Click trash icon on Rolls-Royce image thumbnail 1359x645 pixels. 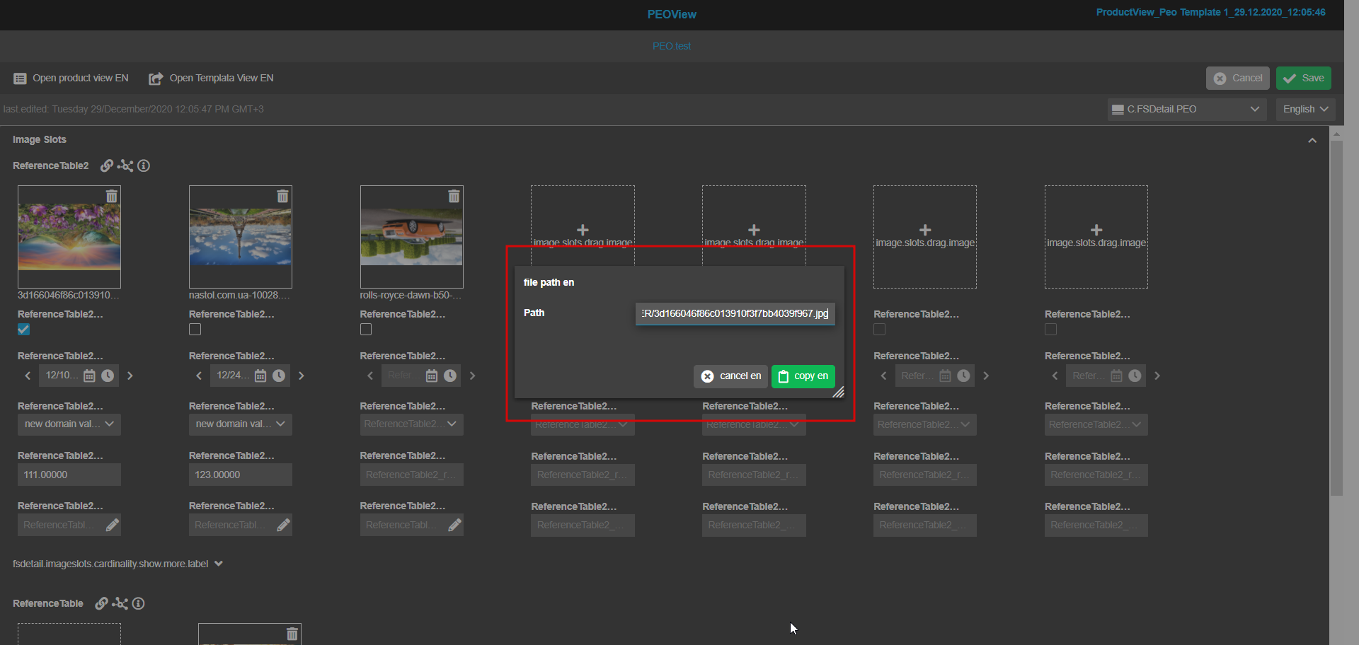[454, 196]
